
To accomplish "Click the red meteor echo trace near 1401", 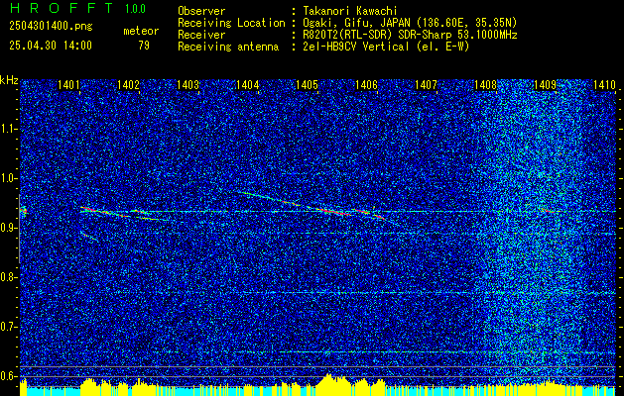I will click(x=103, y=211).
